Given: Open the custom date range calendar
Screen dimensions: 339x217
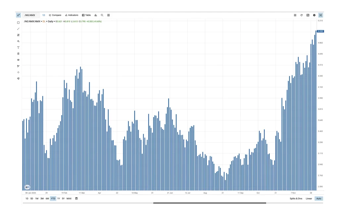Looking at the screenshot, I should [x=76, y=198].
